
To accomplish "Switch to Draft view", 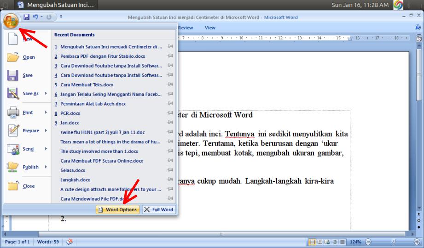I will pyautogui.click(x=343, y=242).
